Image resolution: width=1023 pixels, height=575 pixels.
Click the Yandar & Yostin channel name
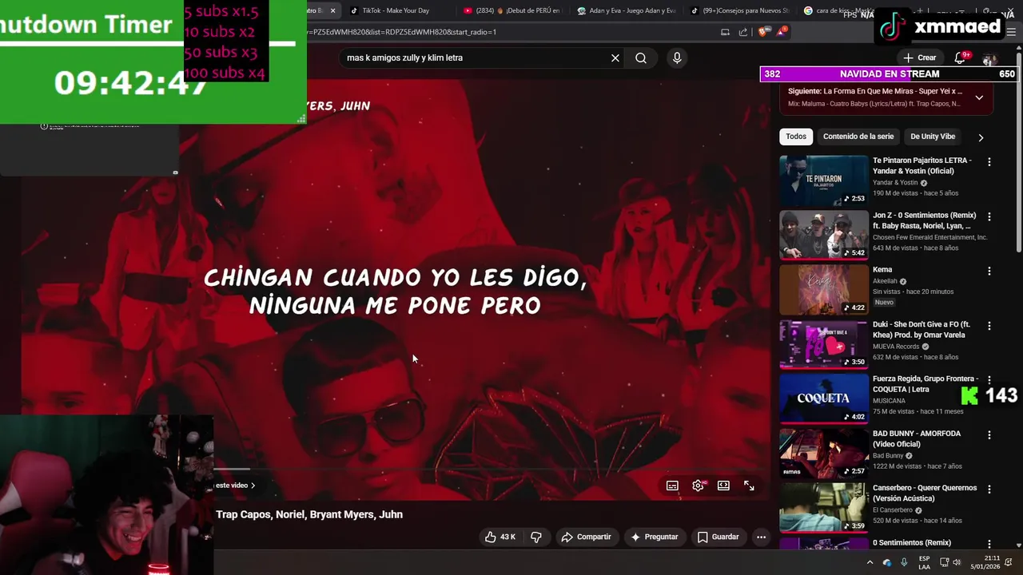pos(895,183)
